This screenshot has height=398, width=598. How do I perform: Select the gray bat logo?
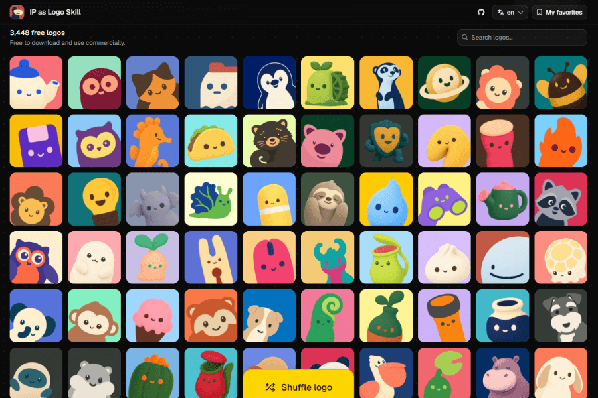click(x=153, y=199)
